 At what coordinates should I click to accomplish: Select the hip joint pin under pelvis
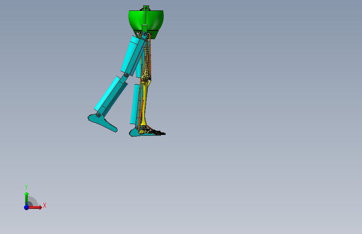(145, 35)
